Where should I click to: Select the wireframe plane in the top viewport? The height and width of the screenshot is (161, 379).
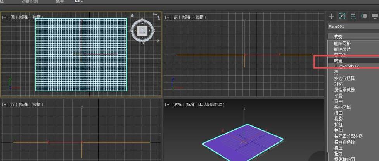click(81, 55)
